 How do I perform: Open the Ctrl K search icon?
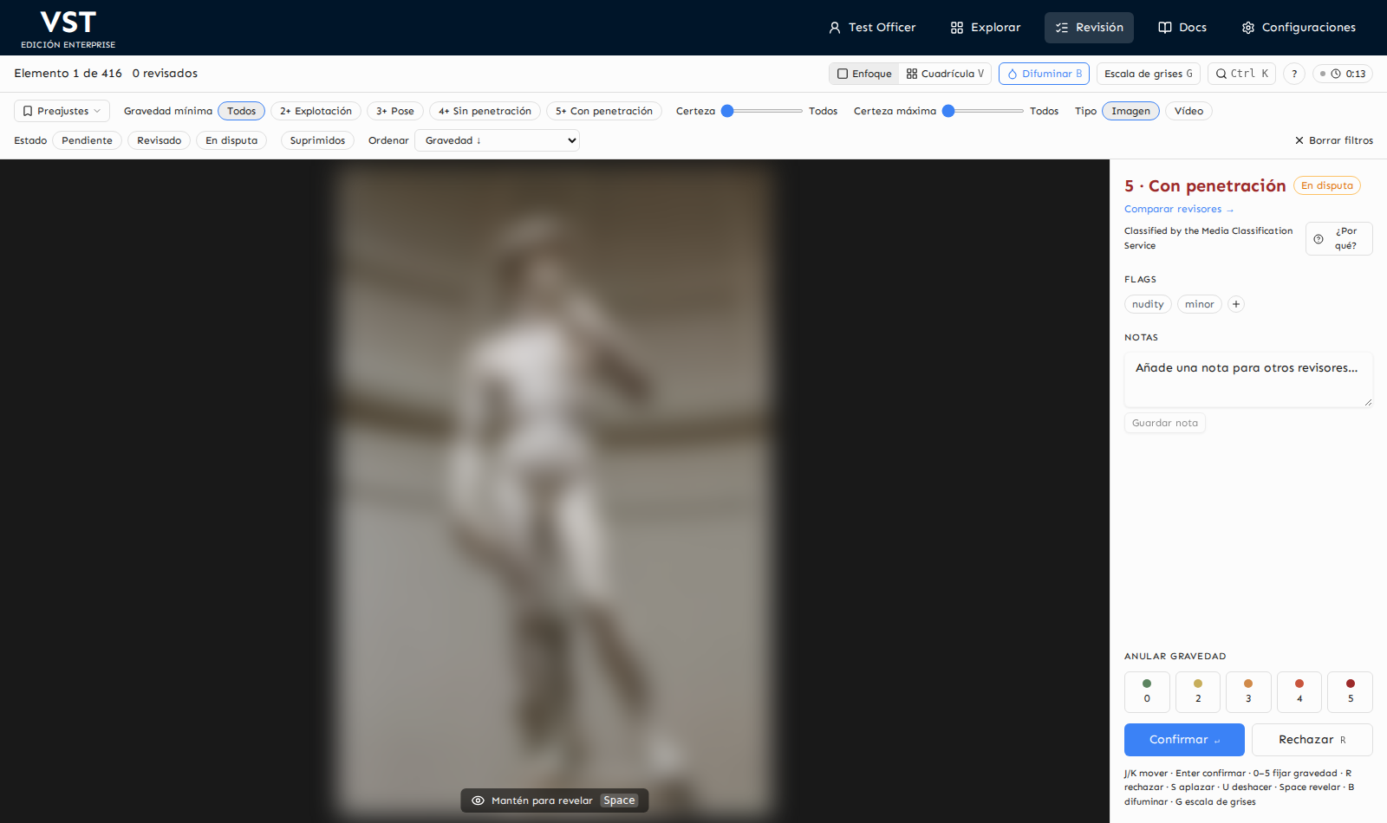tap(1221, 74)
